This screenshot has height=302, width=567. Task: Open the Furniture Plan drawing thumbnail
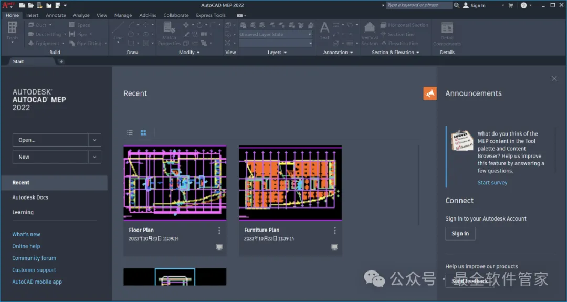(x=290, y=183)
